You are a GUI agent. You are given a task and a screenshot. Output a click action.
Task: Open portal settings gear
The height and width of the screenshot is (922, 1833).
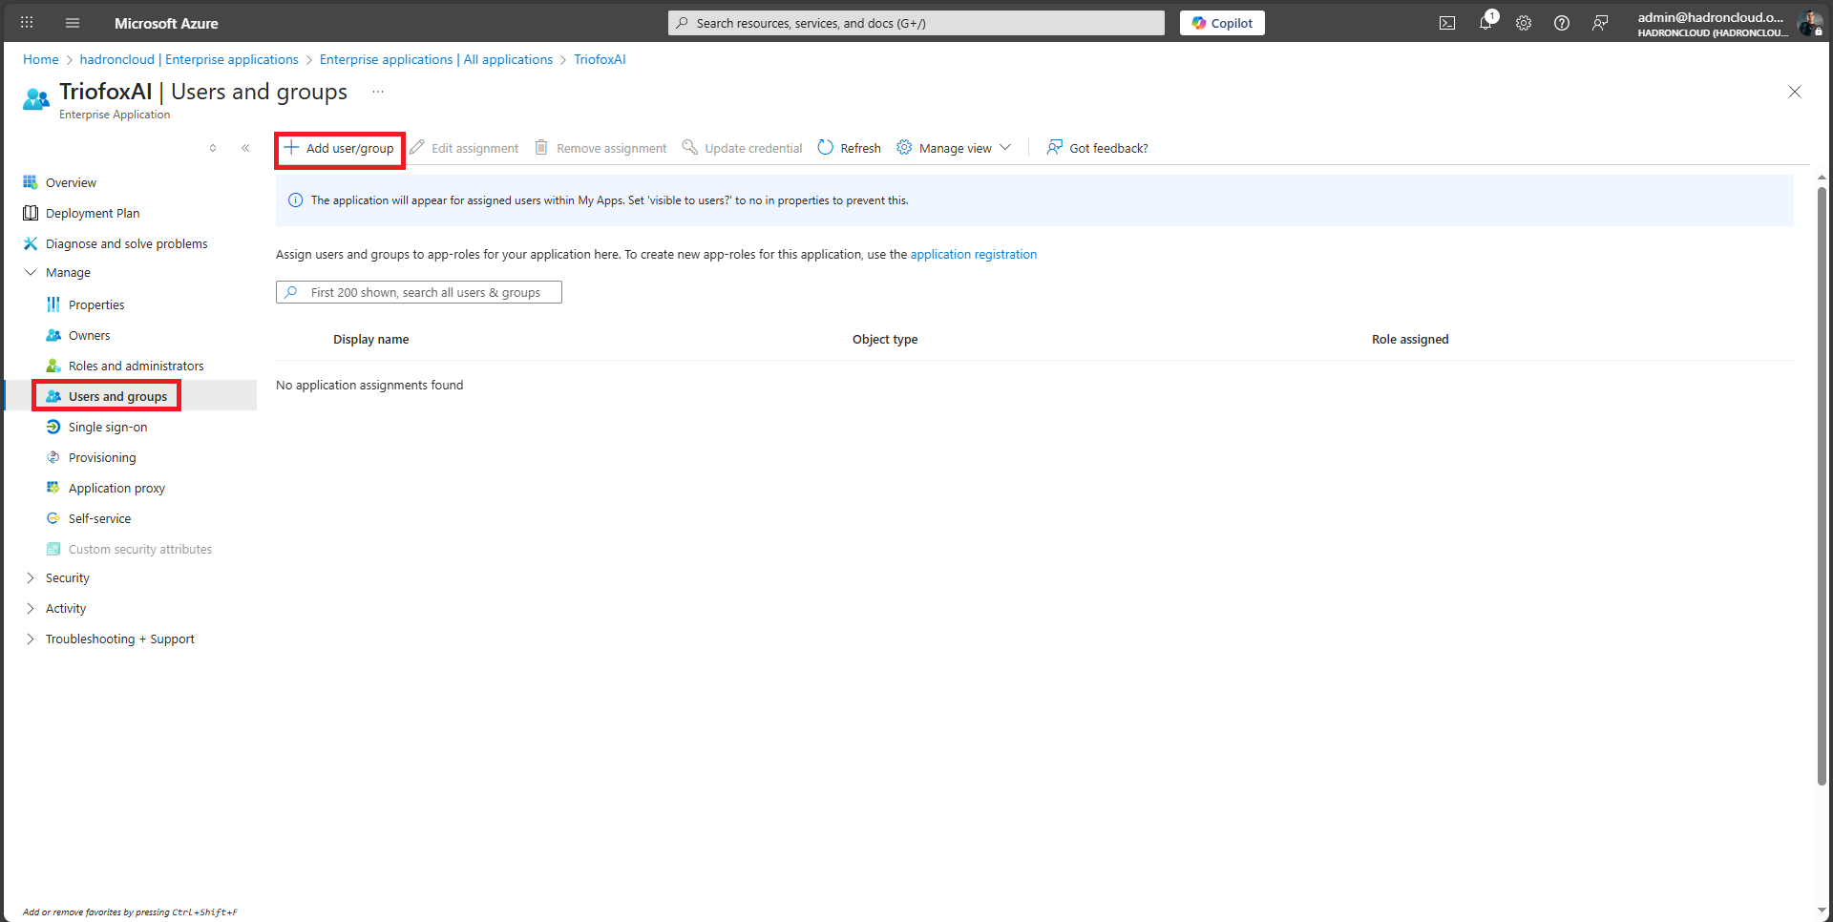1524,23
